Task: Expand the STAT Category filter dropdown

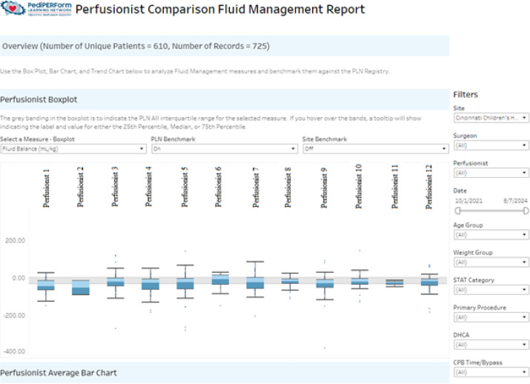Action: 491,290
